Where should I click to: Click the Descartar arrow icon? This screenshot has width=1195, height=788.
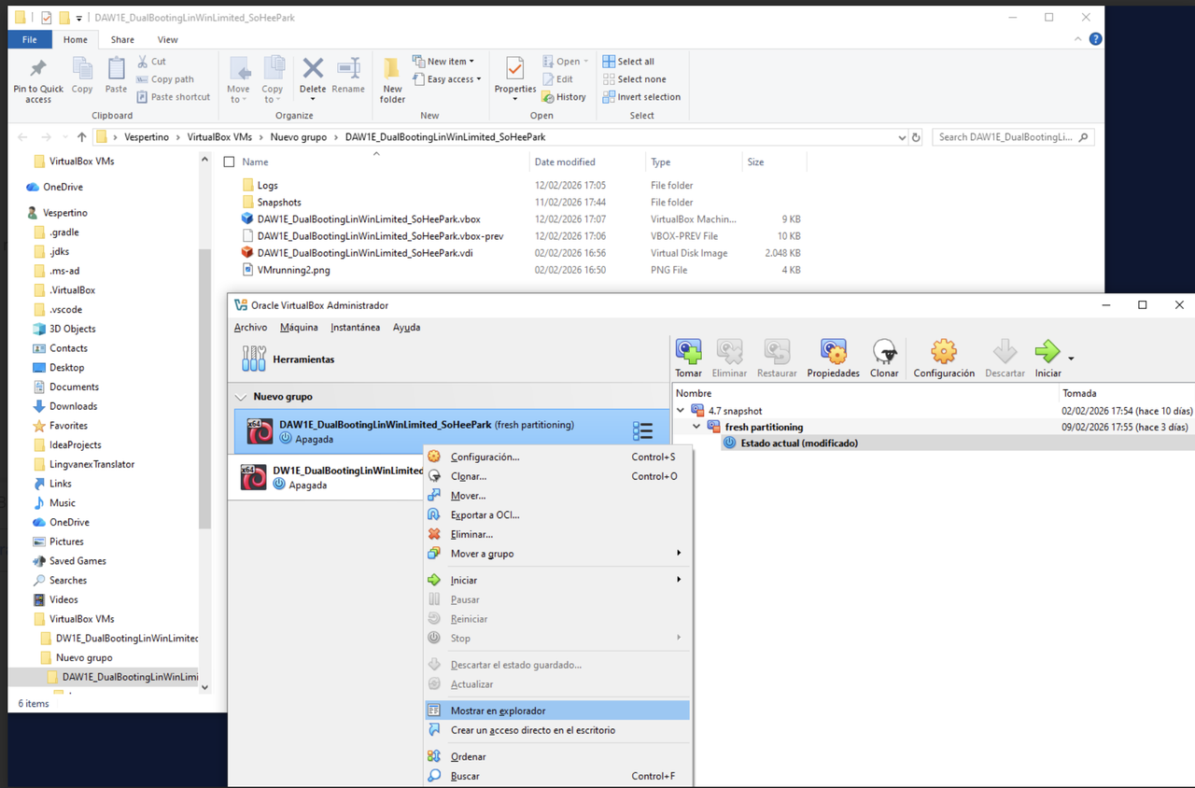[1004, 353]
